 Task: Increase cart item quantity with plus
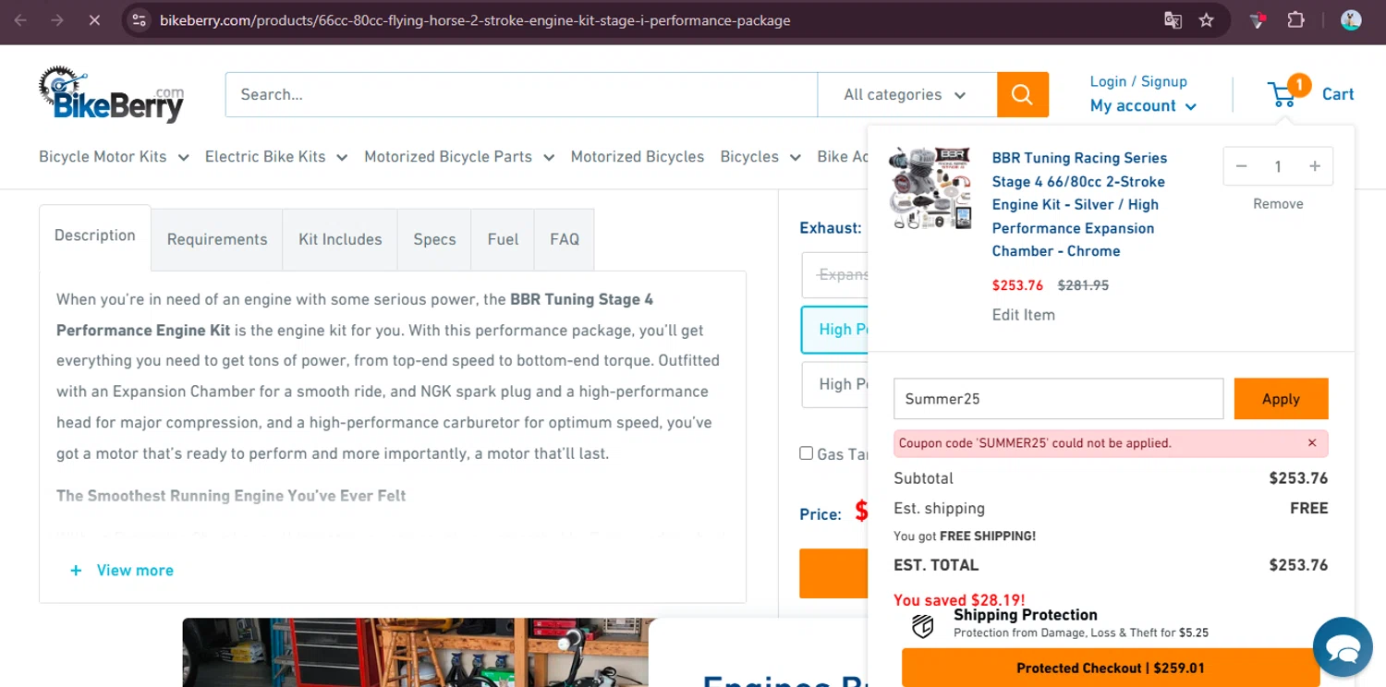[x=1315, y=166]
